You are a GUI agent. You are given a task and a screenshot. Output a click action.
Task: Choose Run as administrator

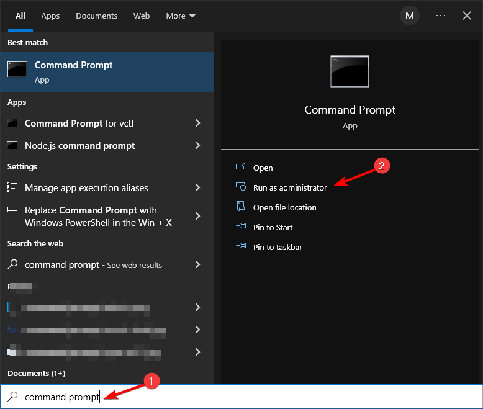(289, 187)
